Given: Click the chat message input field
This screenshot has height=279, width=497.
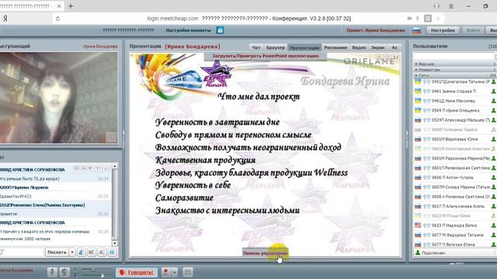Looking at the screenshot, I should pyautogui.click(x=23, y=252).
